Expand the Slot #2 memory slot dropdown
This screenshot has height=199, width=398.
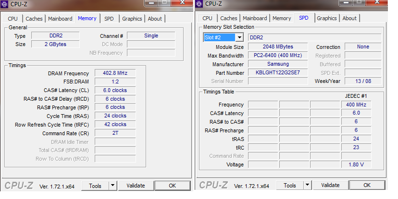tap(239, 37)
